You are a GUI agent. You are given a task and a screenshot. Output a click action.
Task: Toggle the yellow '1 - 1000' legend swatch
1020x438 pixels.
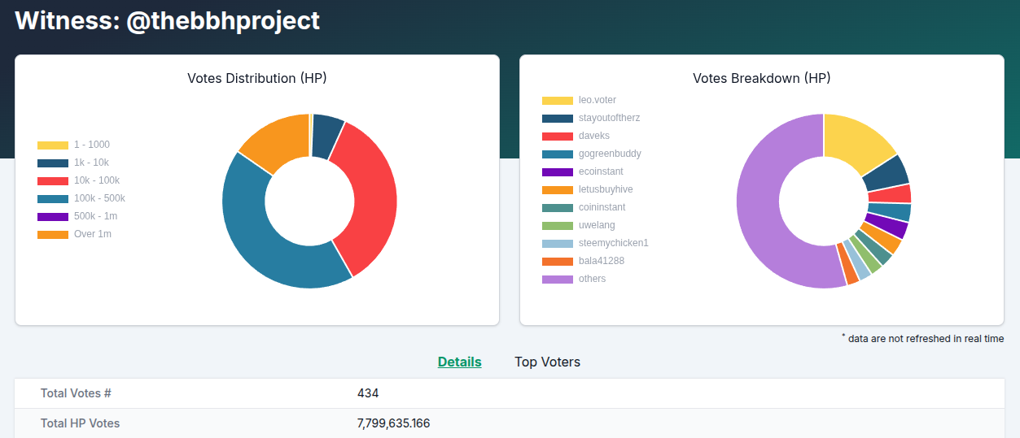[x=53, y=145]
